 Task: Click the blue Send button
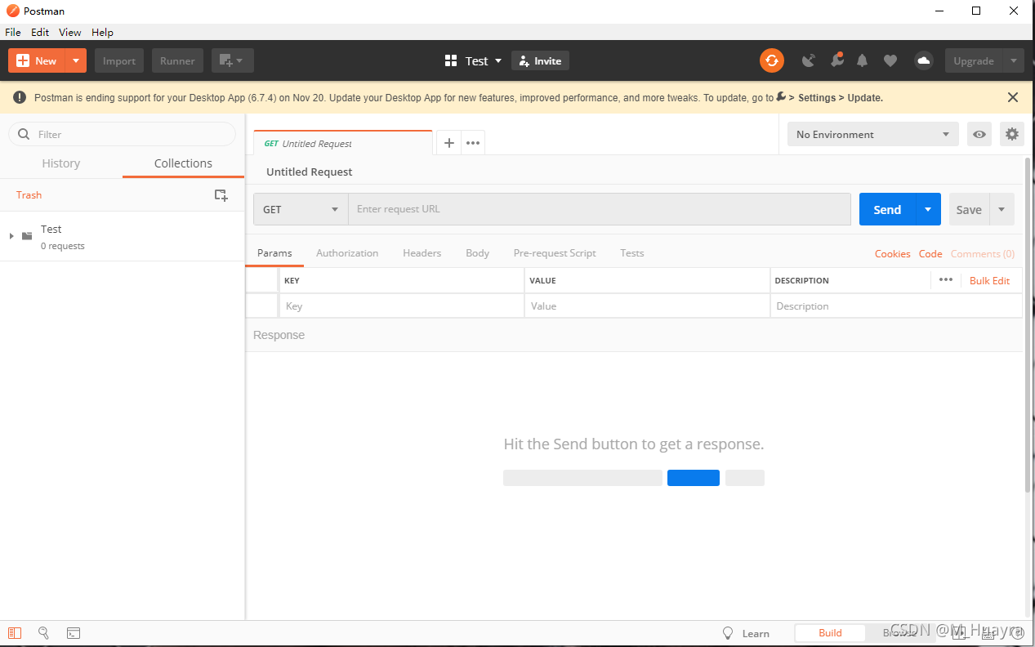(x=887, y=209)
